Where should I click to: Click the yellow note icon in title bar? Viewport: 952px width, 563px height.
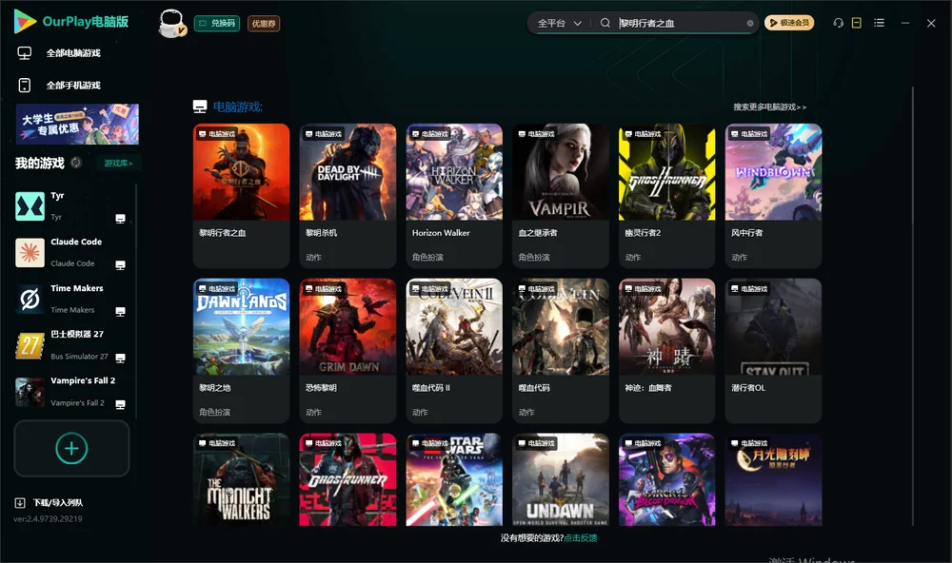coord(857,23)
